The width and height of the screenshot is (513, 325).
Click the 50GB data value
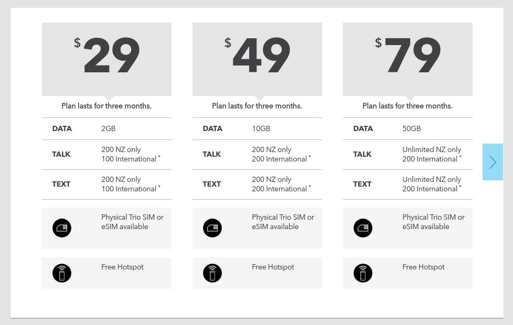click(412, 128)
